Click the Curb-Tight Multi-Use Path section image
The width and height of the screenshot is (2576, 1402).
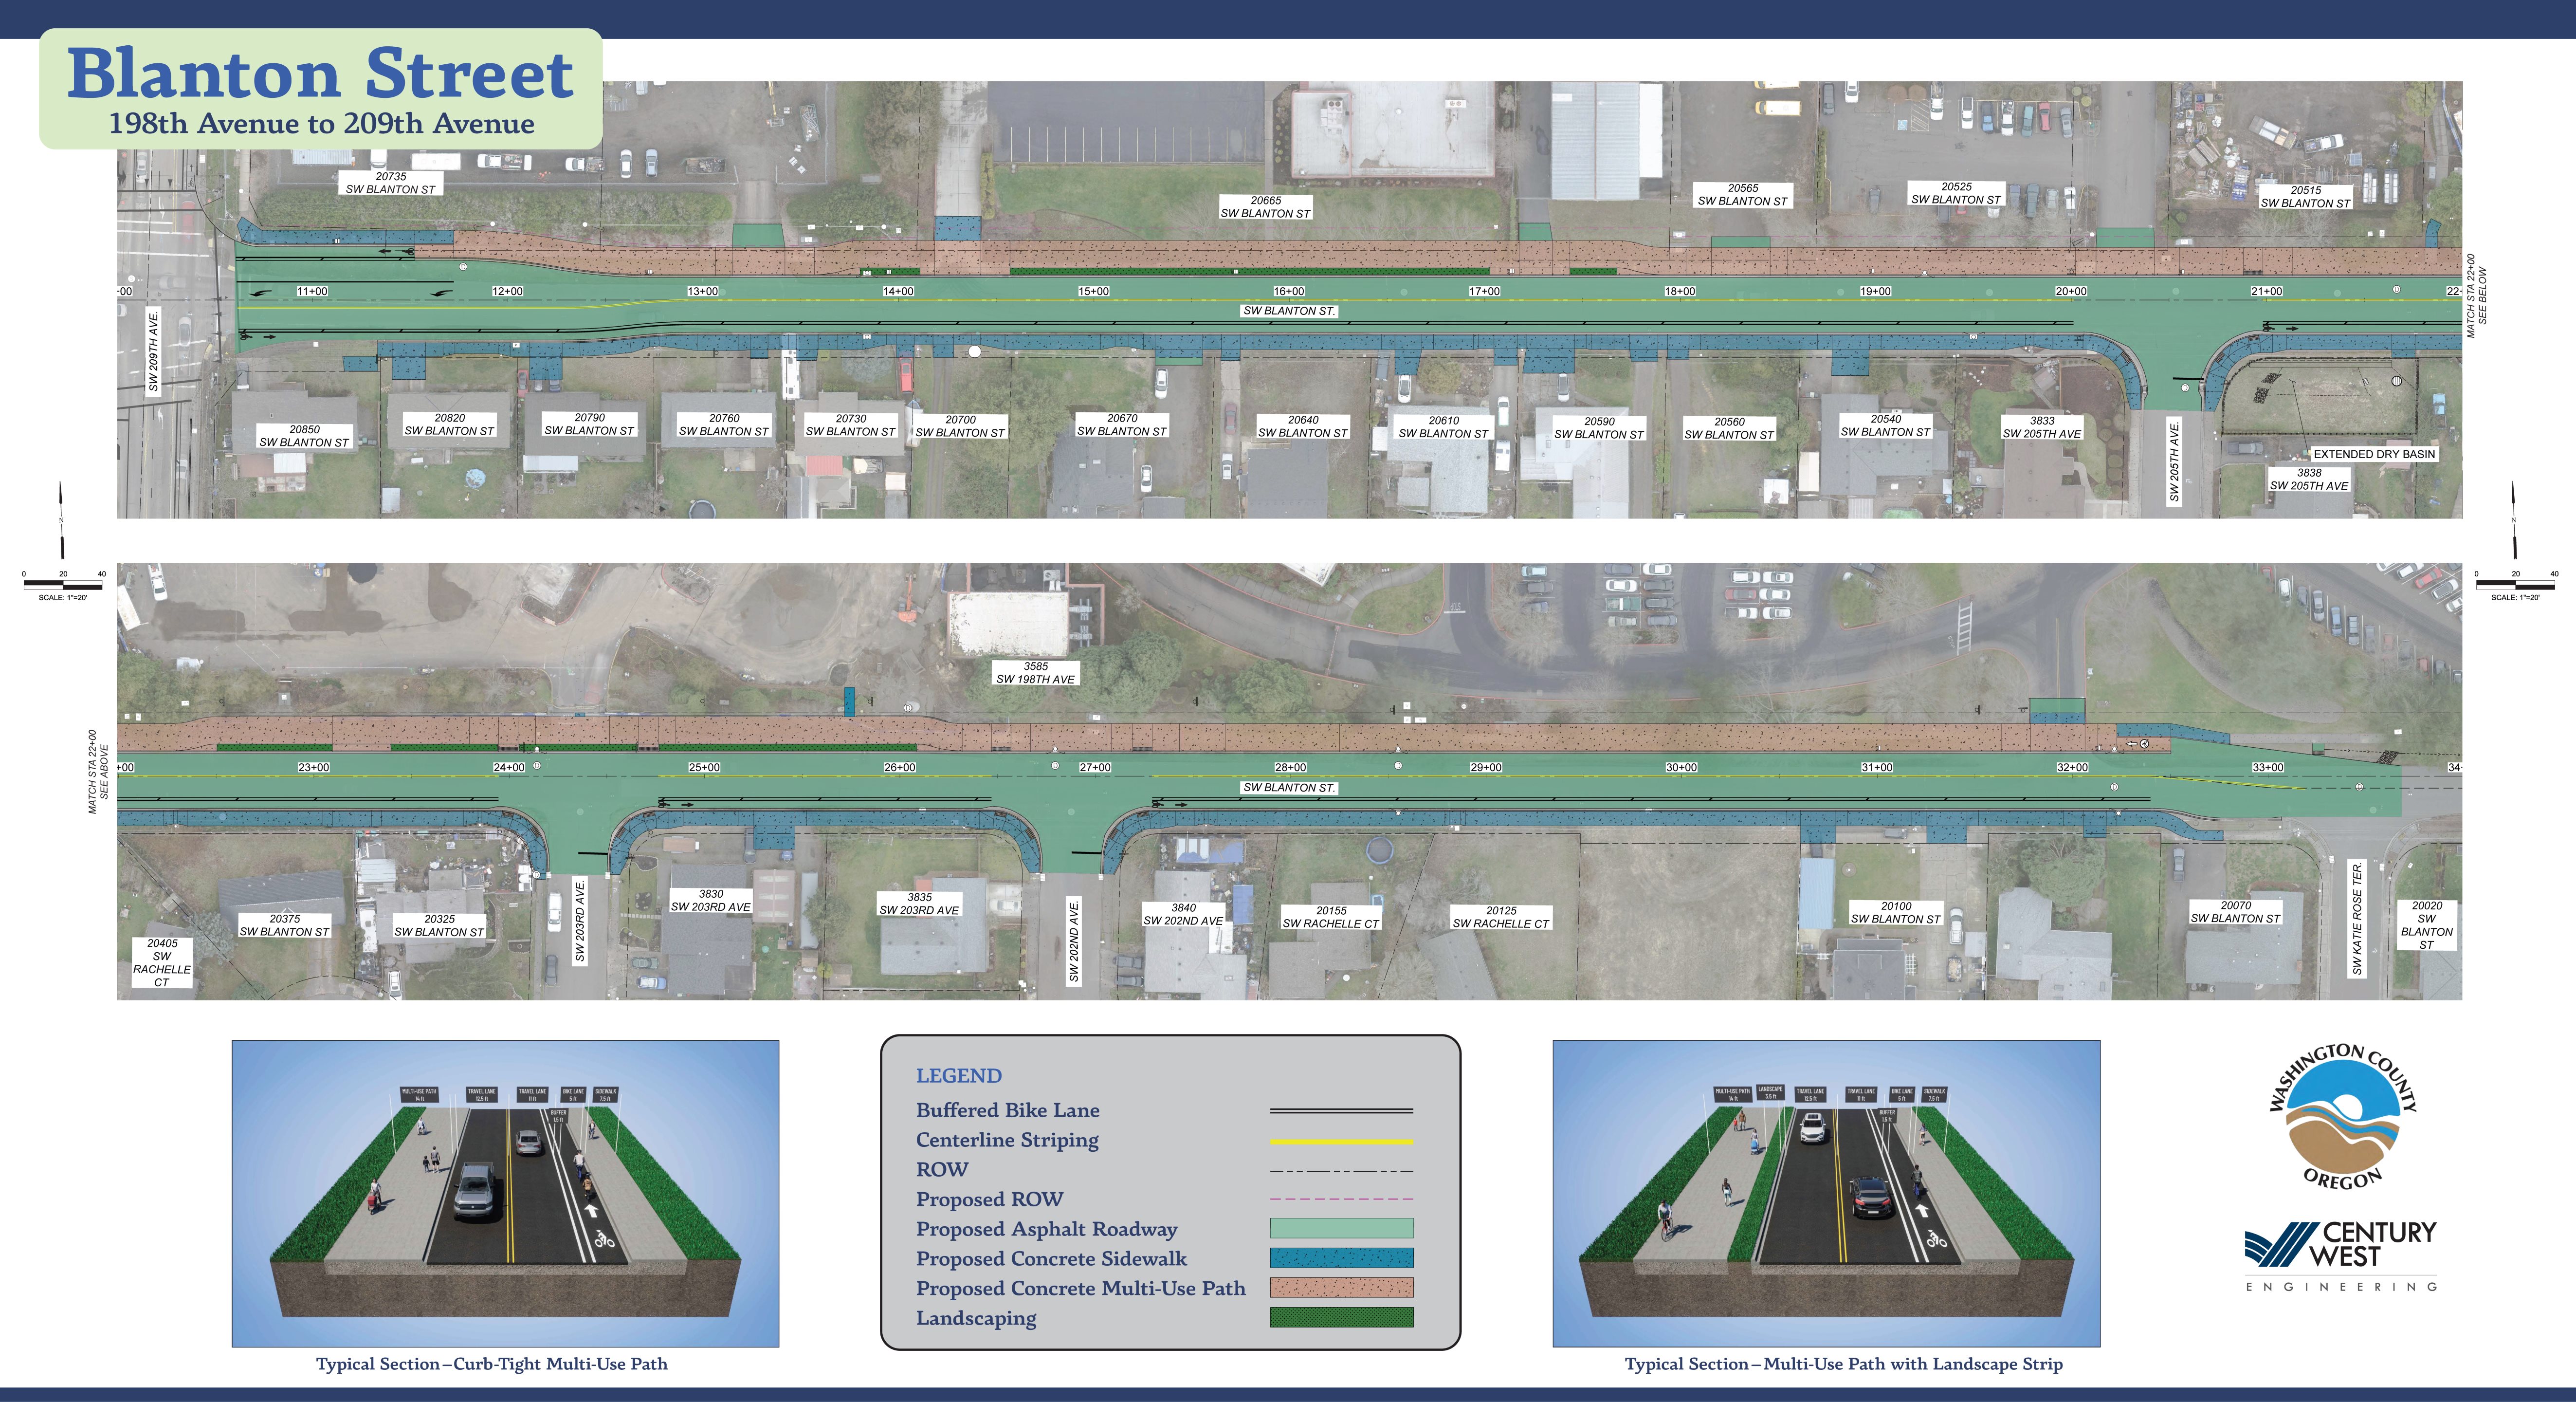[505, 1193]
